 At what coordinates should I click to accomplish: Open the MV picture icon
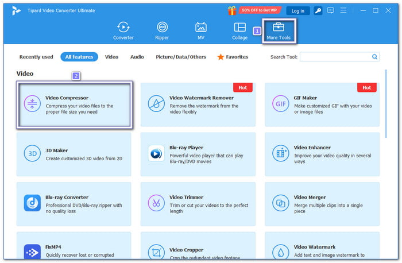click(201, 27)
